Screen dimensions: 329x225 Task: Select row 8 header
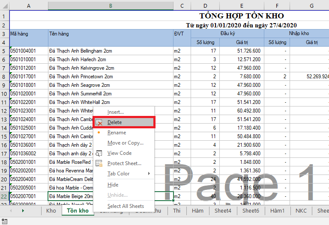tap(4, 77)
